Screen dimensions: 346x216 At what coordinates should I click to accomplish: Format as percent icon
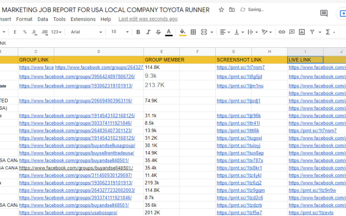click(x=25, y=32)
